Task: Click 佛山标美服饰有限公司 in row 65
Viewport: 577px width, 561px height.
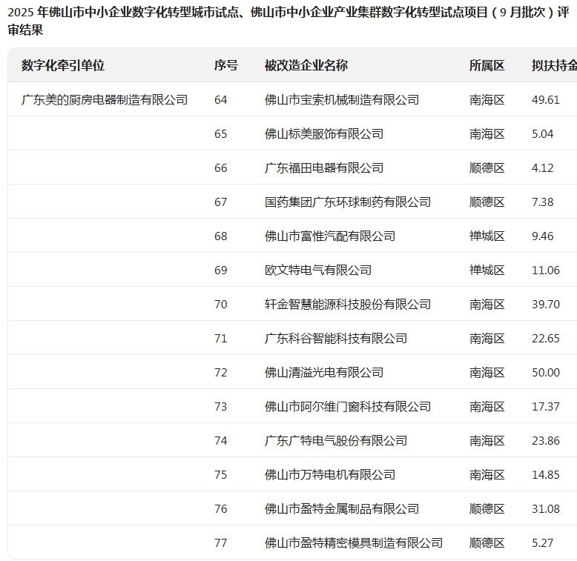Action: tap(323, 133)
